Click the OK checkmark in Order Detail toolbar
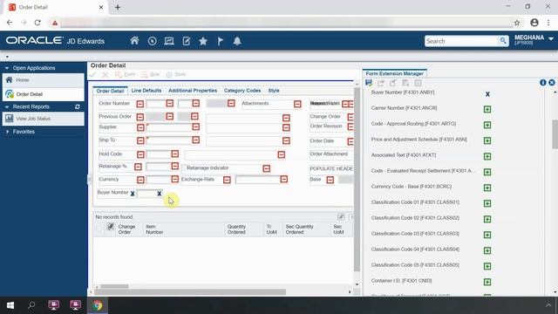Viewport: 558px width, 314px height. point(93,75)
